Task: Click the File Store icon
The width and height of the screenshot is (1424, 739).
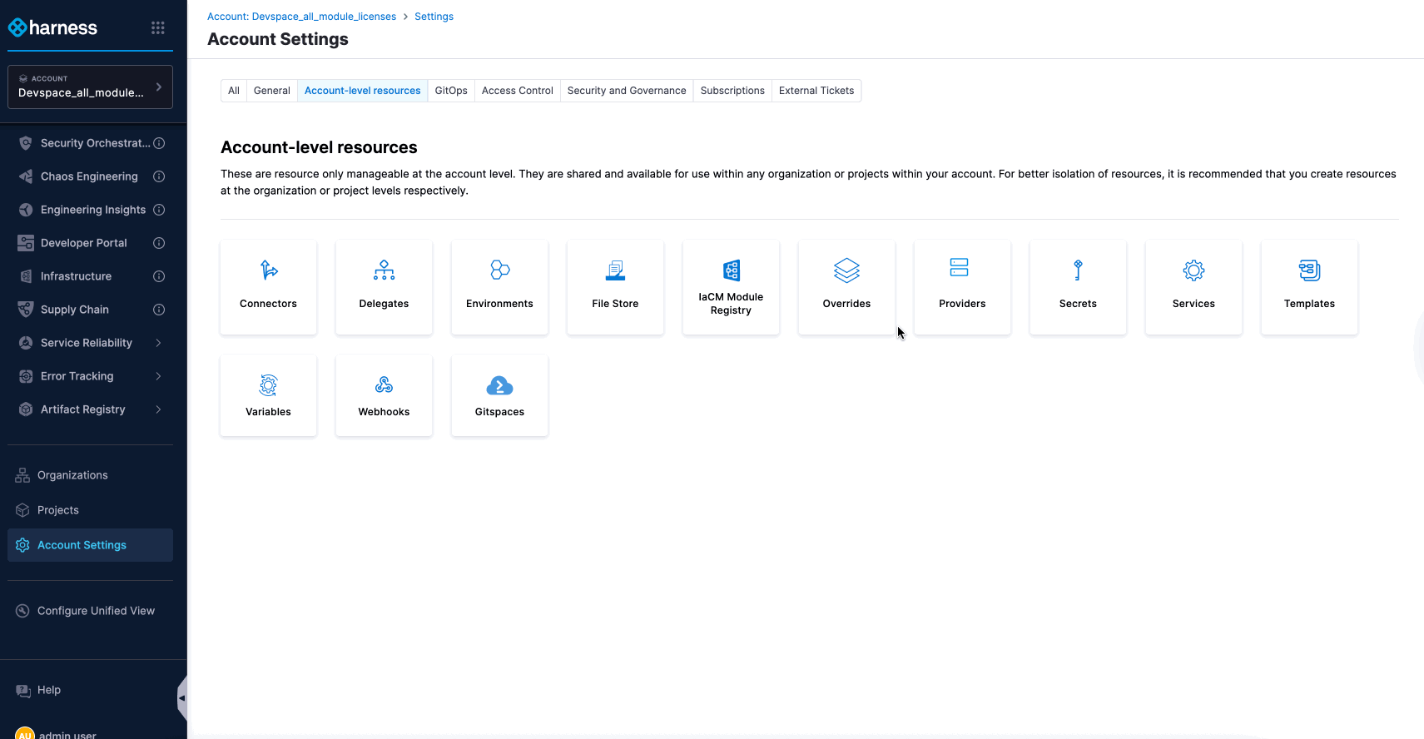Action: click(615, 270)
